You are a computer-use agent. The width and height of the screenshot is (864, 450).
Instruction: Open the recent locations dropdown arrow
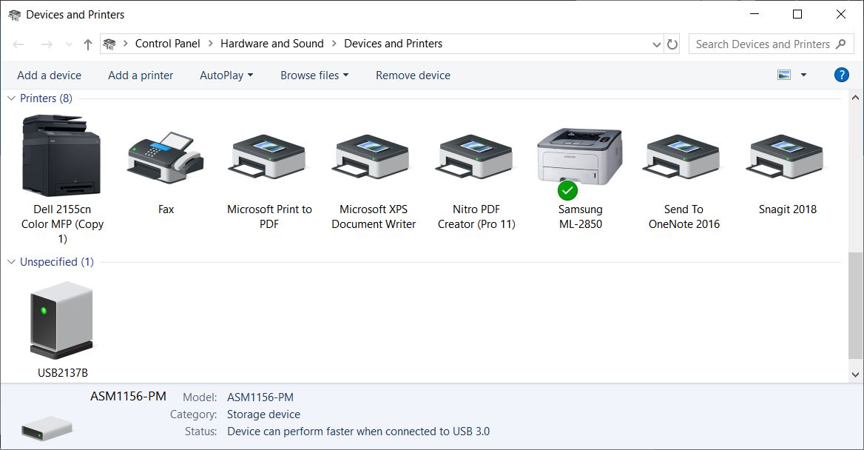pos(68,44)
